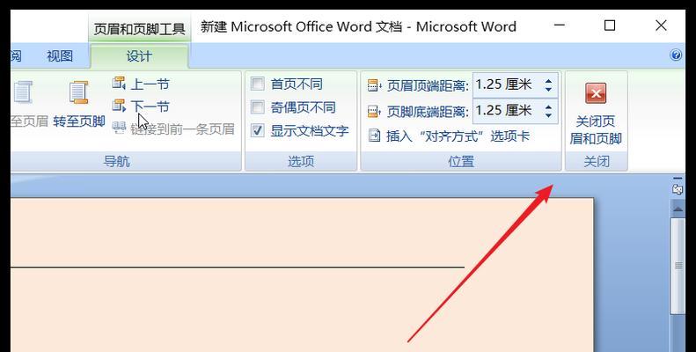Click 链接到前一条页眉 option

coord(173,129)
